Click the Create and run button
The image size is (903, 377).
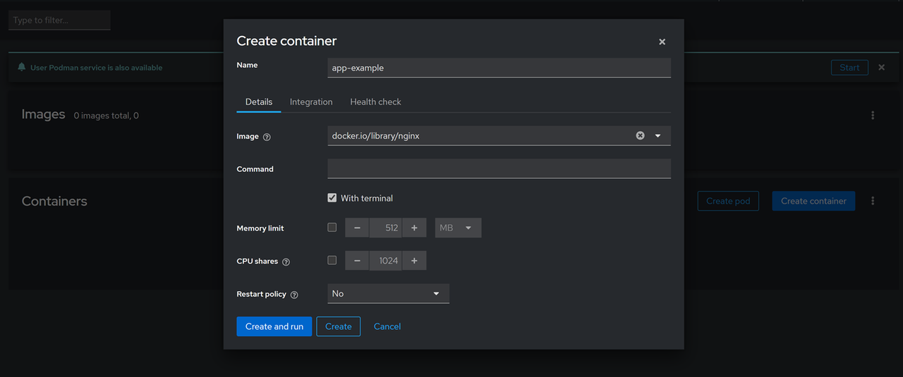[274, 326]
